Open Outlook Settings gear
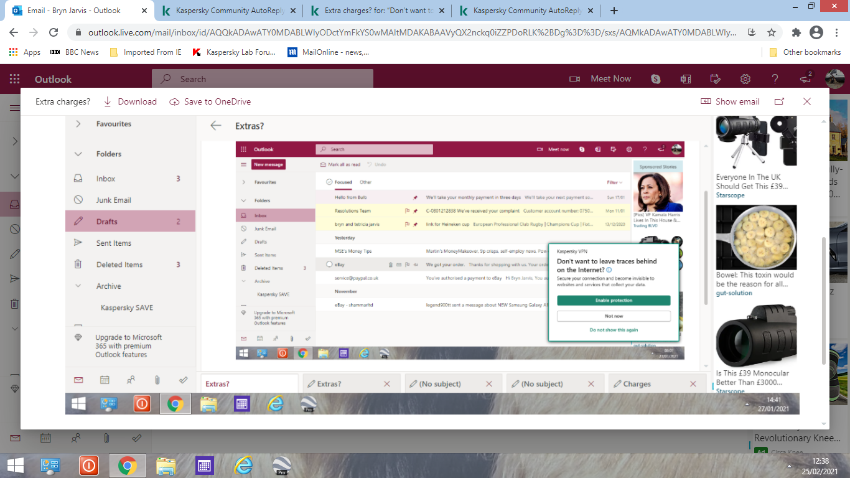The height and width of the screenshot is (478, 850). (745, 79)
